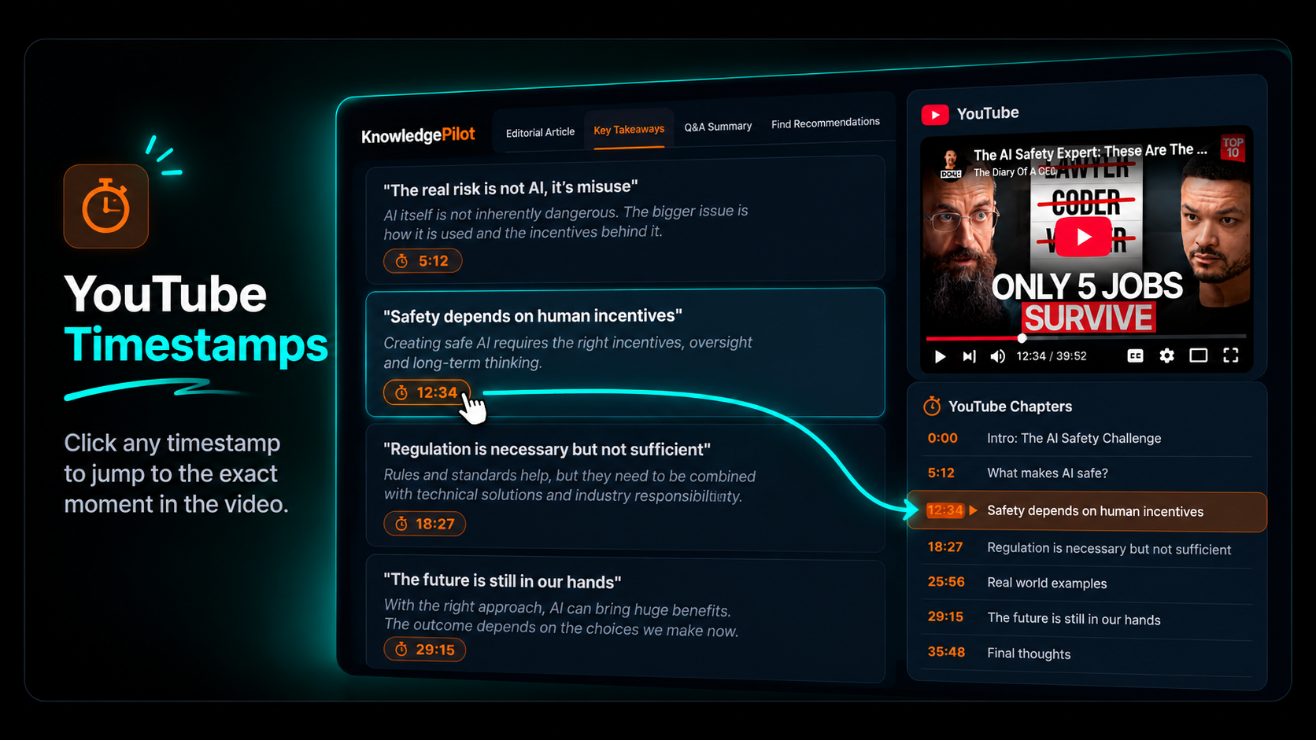
Task: Enter fullscreen mode icon
Action: 1231,355
